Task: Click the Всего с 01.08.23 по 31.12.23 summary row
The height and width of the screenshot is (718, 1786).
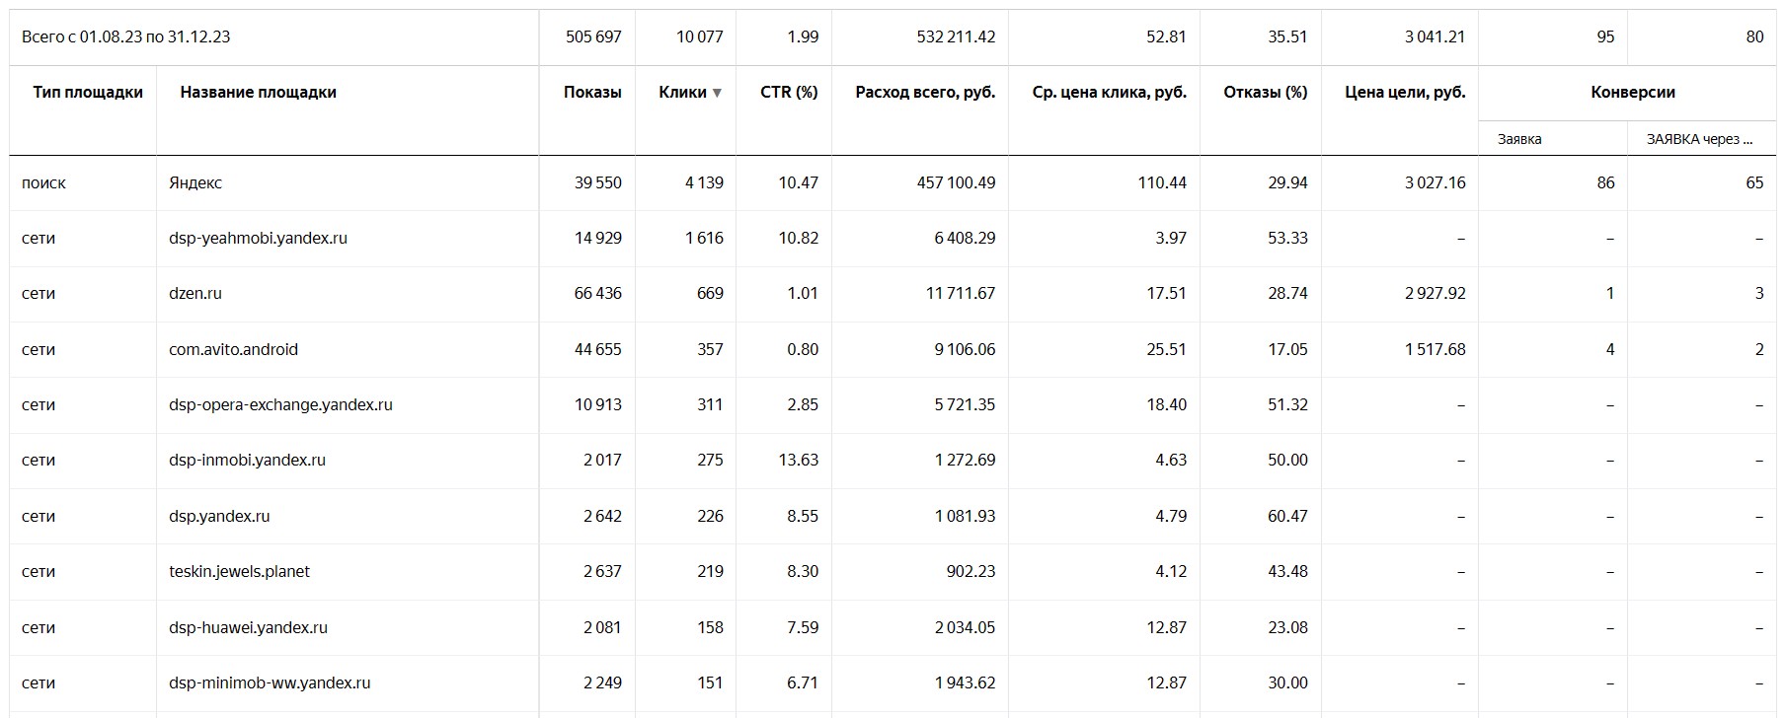Action: click(893, 36)
